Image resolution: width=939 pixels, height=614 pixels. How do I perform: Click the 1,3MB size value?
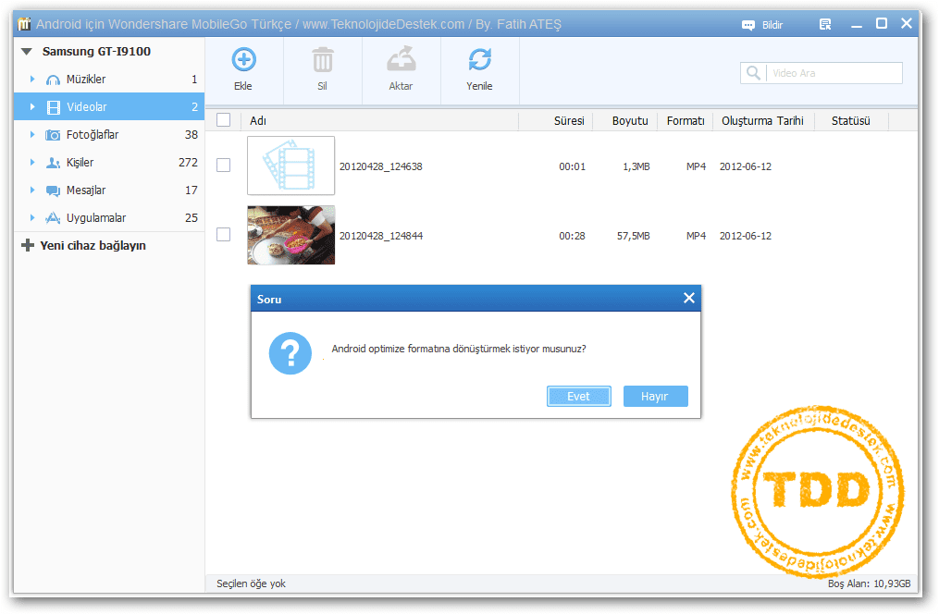[x=636, y=166]
